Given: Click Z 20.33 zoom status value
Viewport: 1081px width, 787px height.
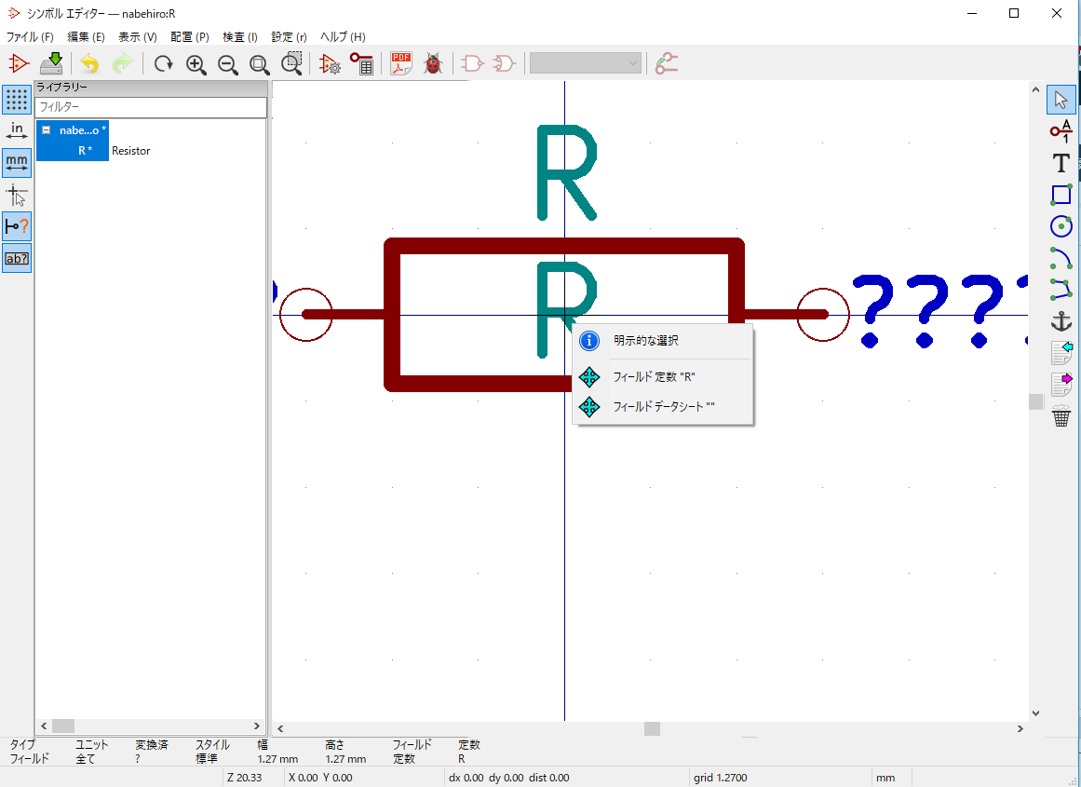Looking at the screenshot, I should [244, 778].
